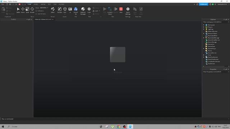This screenshot has width=230, height=129.
Task: Select Players in Explorer
Action: click(210, 27)
